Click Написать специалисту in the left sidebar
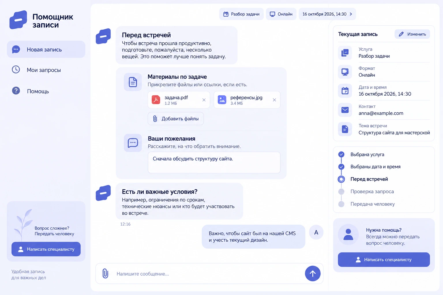 pos(46,249)
